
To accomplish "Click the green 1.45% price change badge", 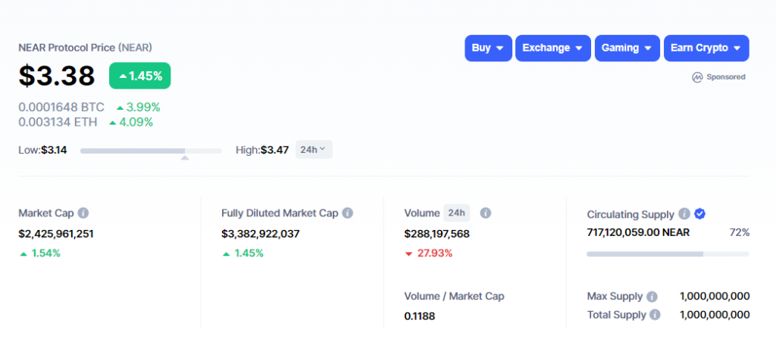I will (x=140, y=76).
